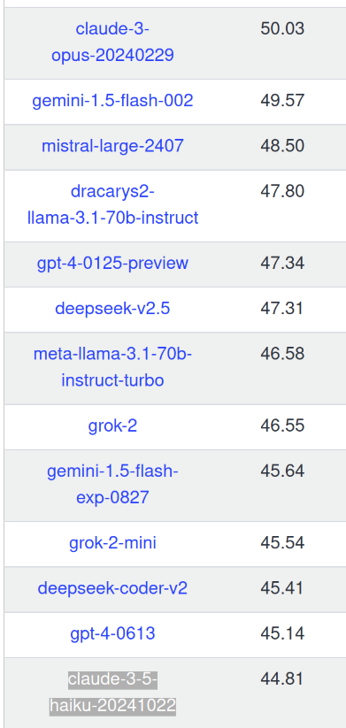This screenshot has width=346, height=728.
Task: Click the 48.50 score cell
Action: click(x=282, y=146)
